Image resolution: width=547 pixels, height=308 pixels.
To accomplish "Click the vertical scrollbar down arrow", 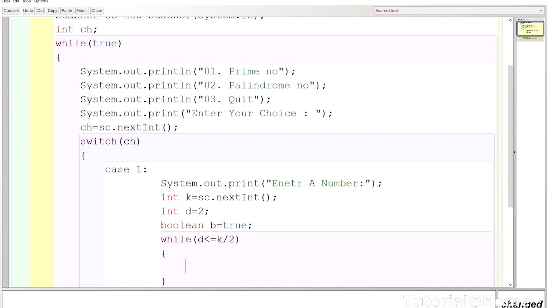I will [x=510, y=284].
